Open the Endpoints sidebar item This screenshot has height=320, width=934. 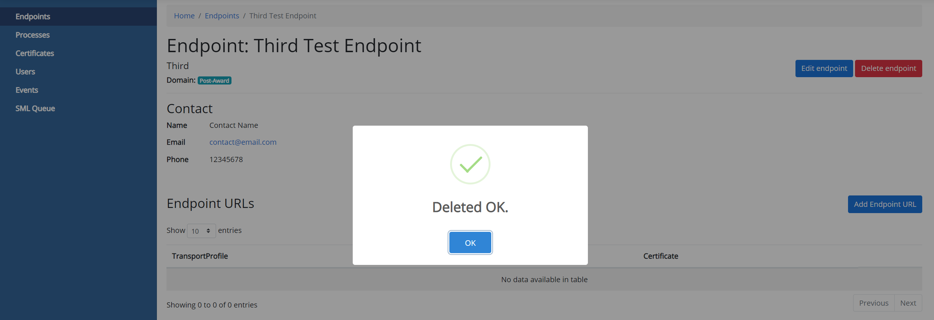click(x=33, y=17)
